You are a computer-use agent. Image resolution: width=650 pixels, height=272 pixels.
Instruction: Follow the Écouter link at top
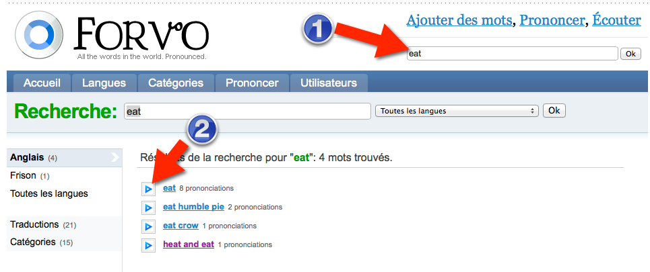tap(616, 20)
